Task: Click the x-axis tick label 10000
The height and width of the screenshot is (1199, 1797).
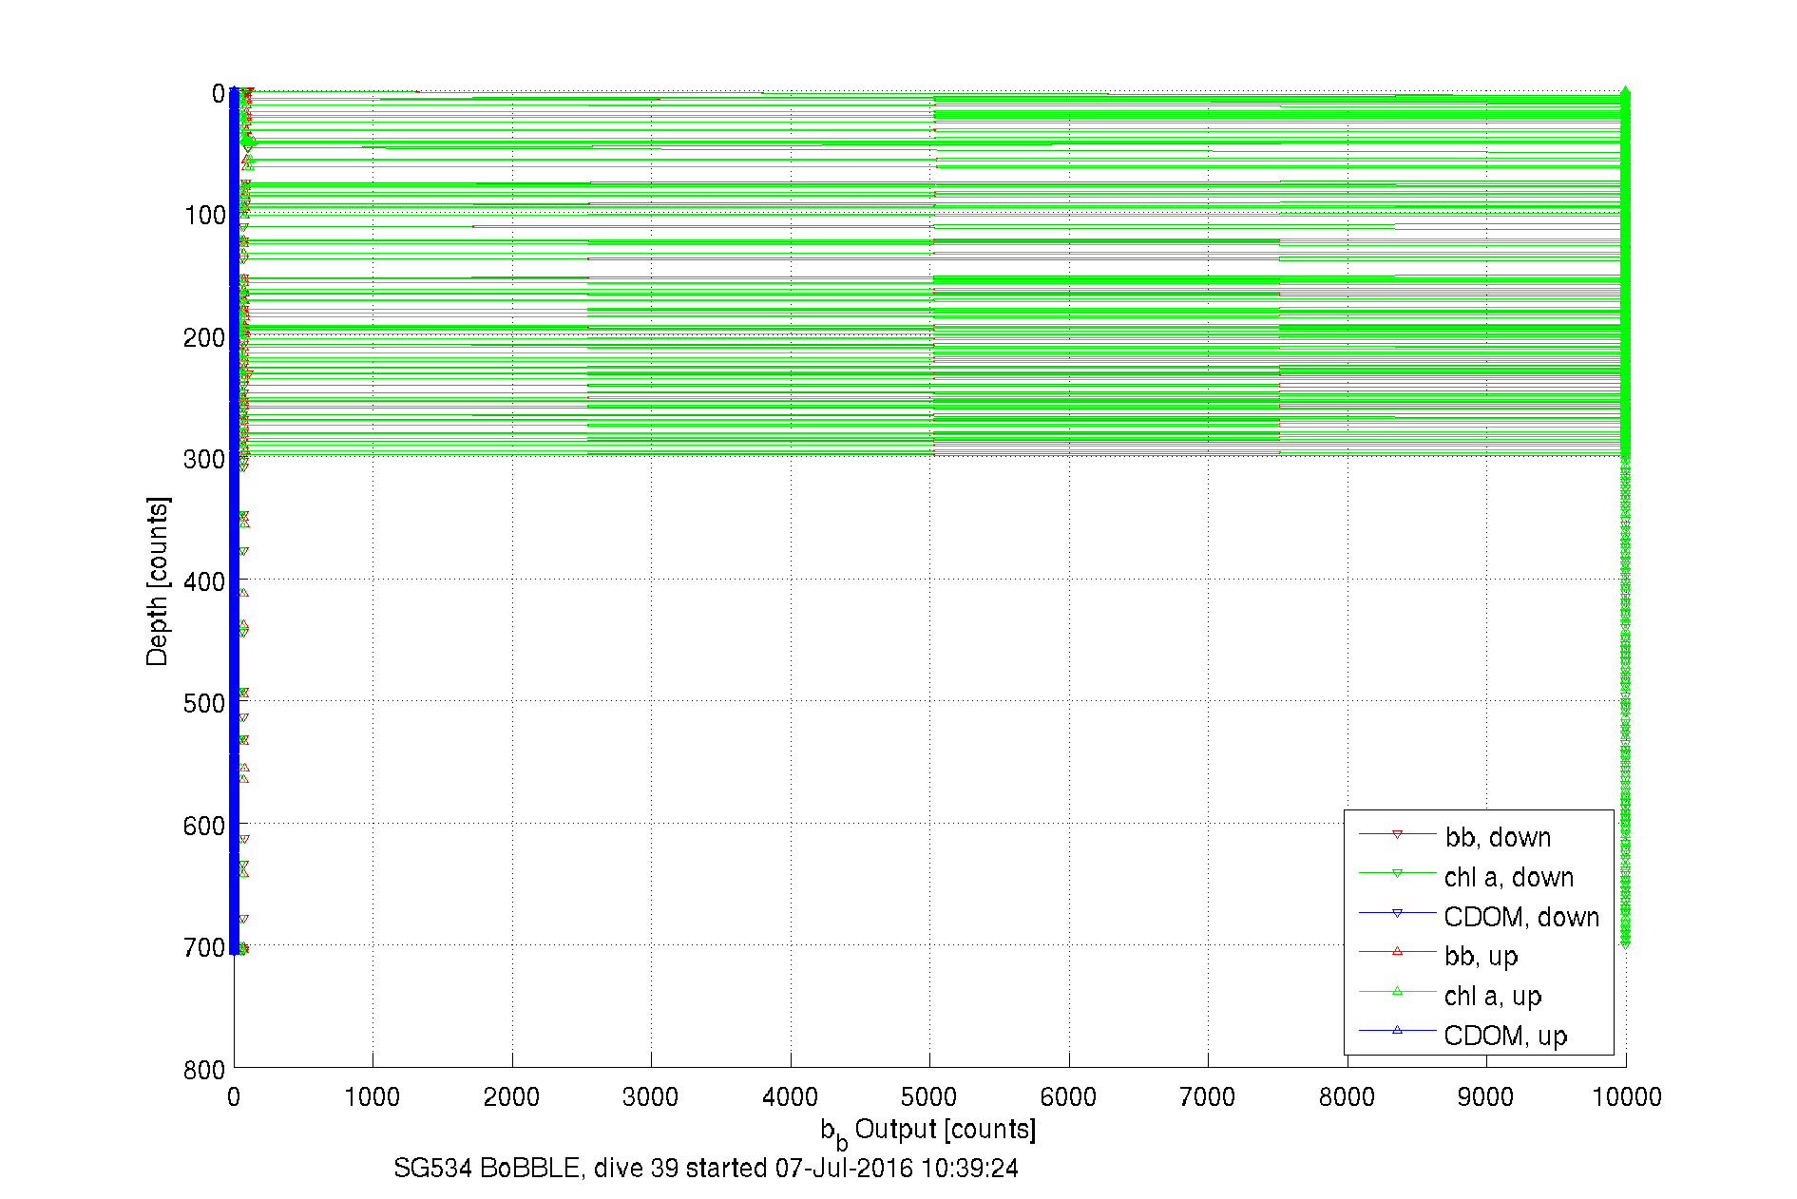Action: coord(1627,1096)
